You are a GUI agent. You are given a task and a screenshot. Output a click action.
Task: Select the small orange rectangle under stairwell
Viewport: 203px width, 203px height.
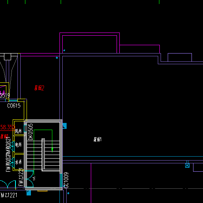tap(42, 191)
